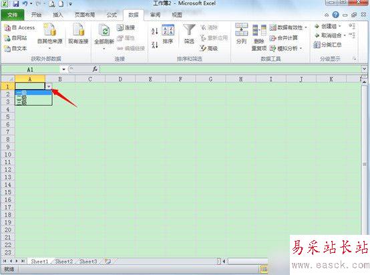
Task: Switch to the Sheet3 worksheet tab
Action: coord(88,262)
